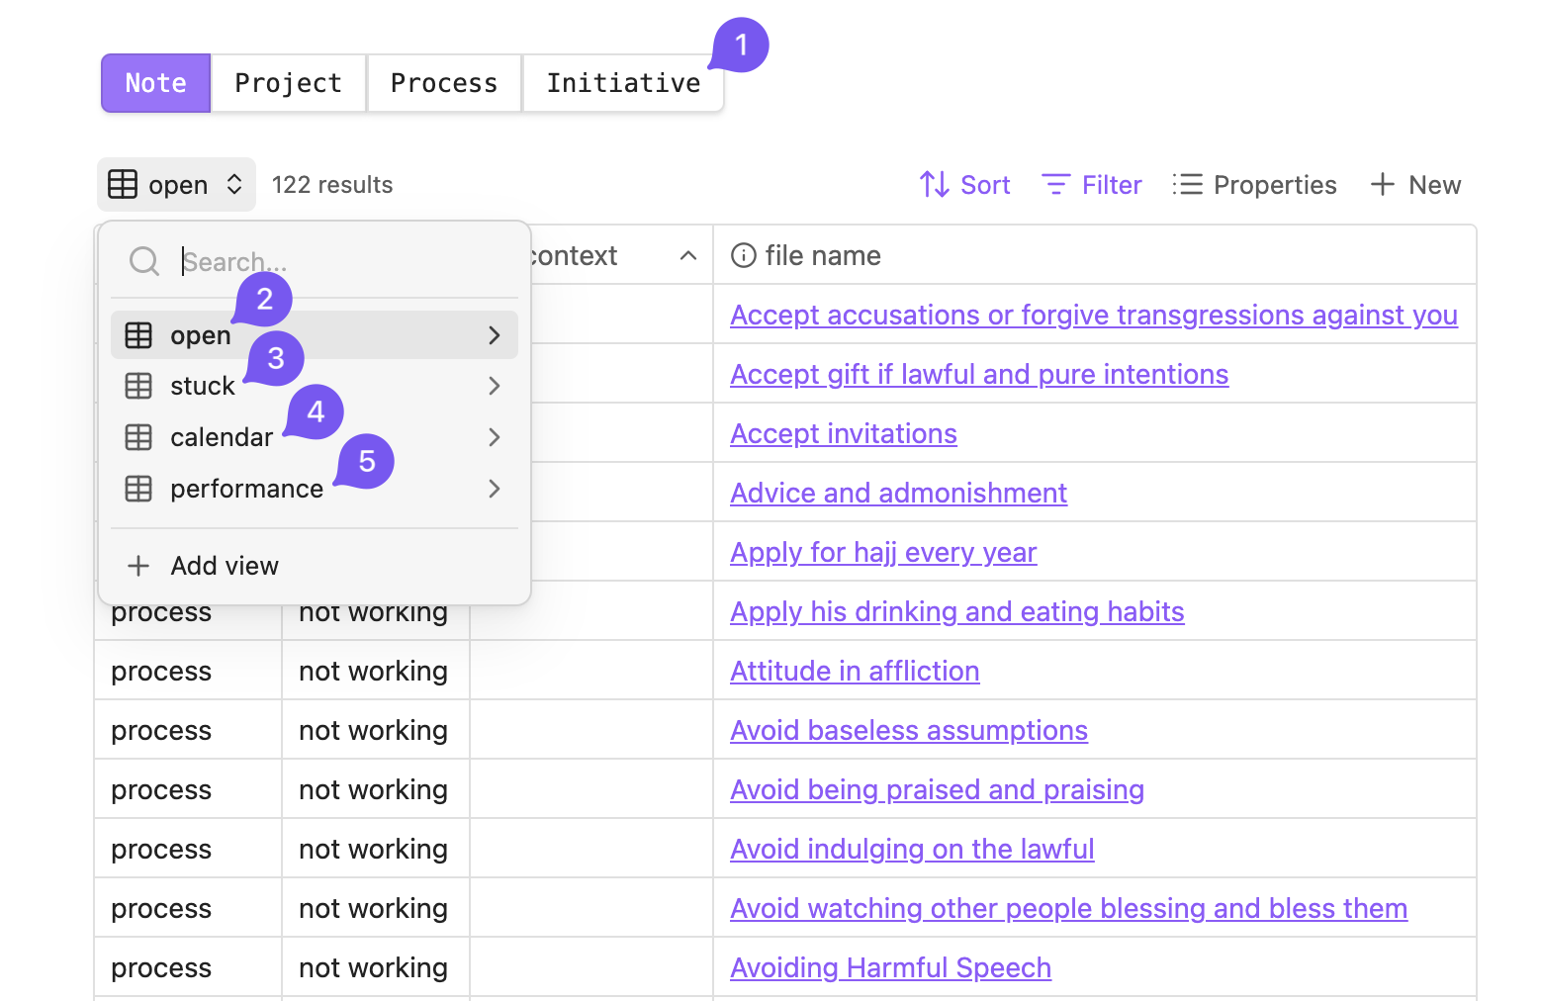The image size is (1541, 1001).
Task: Switch to the Project tab
Action: click(288, 83)
